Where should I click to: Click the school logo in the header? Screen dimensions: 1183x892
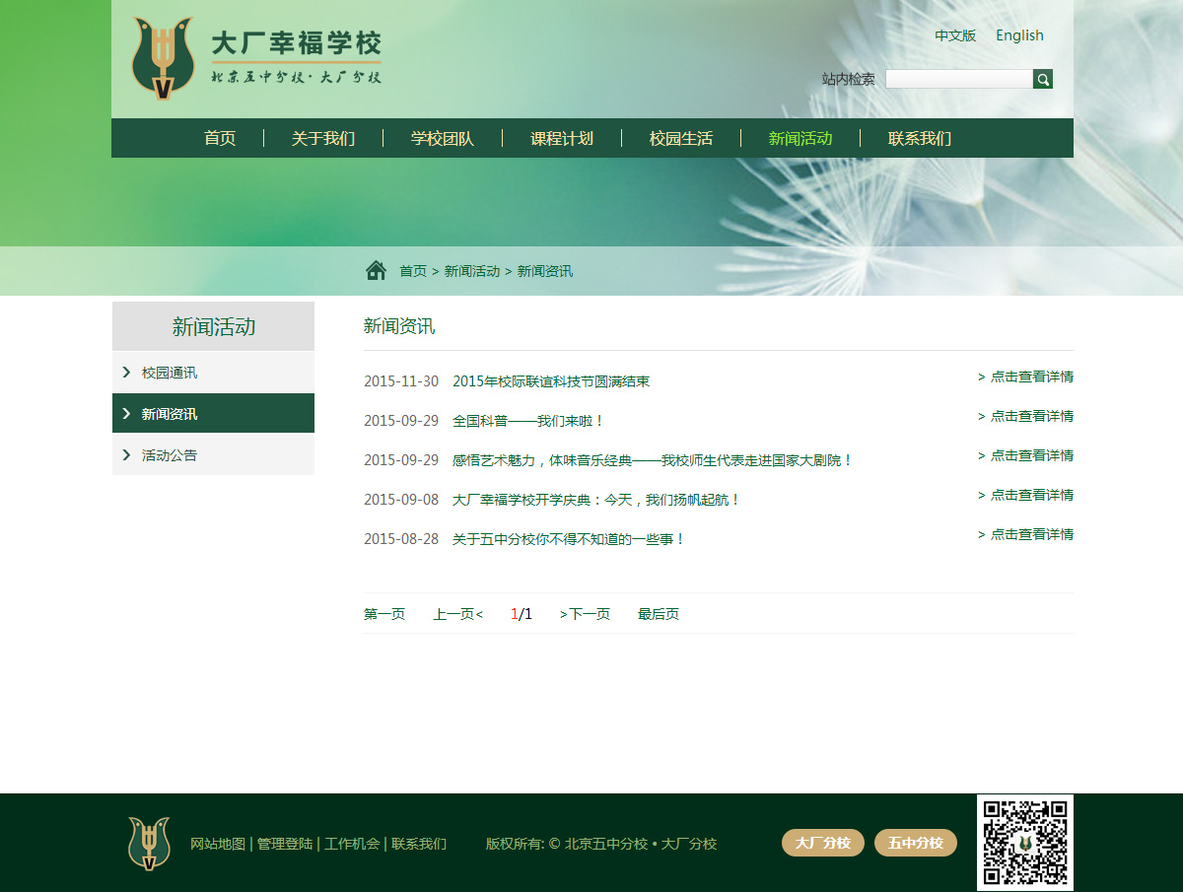pos(161,57)
